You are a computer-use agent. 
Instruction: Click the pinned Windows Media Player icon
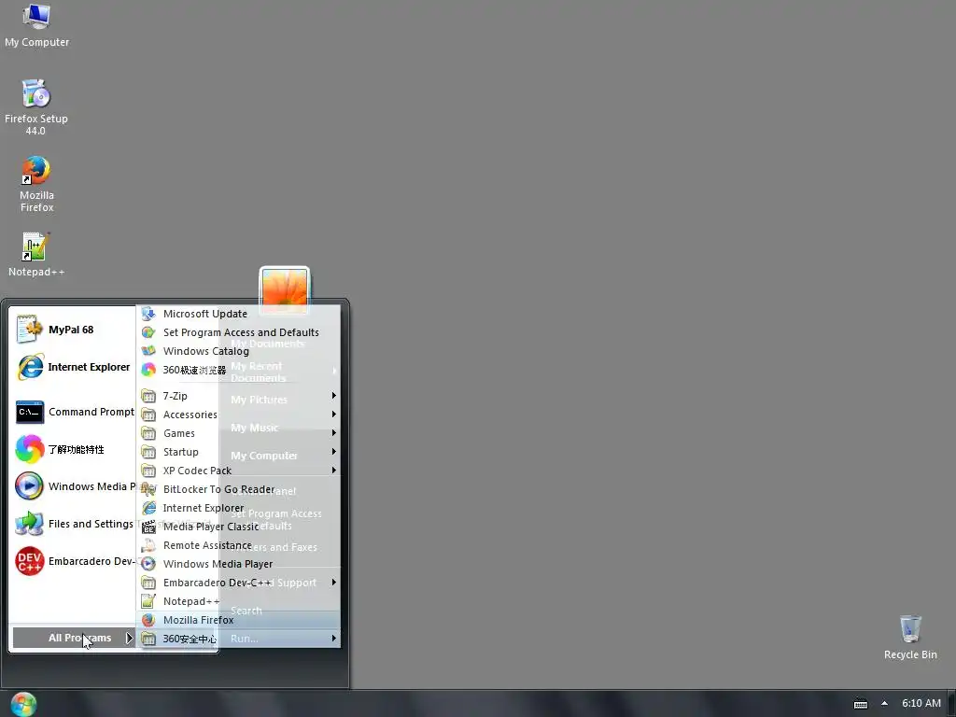click(x=29, y=486)
